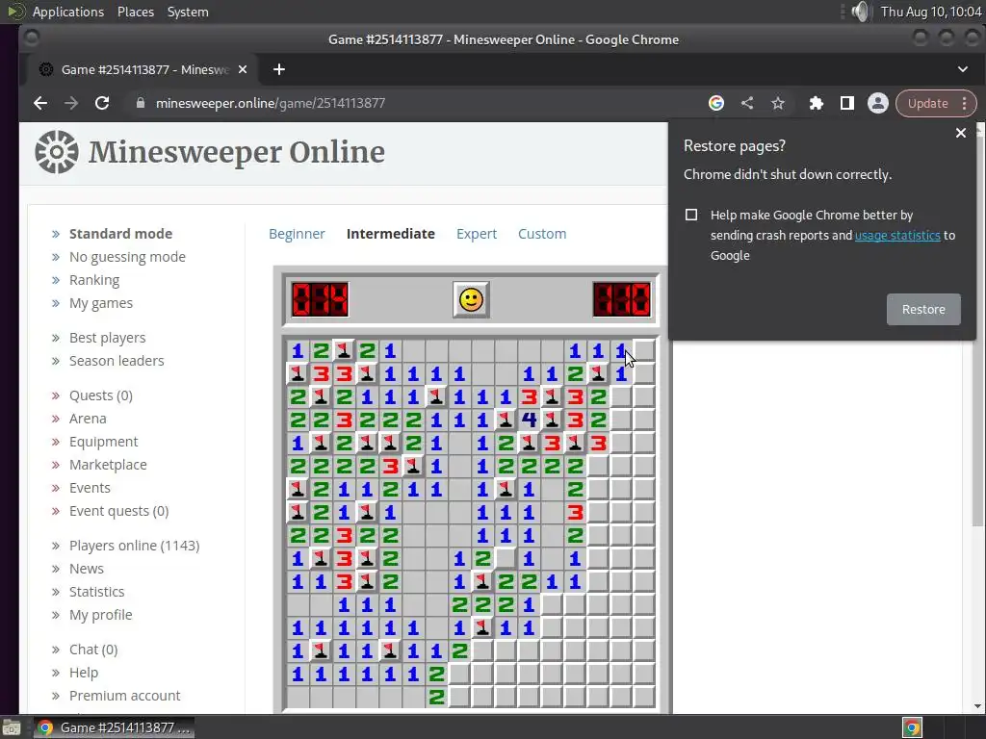986x739 pixels.
Task: Open Standard mode in sidebar
Action: pyautogui.click(x=120, y=234)
